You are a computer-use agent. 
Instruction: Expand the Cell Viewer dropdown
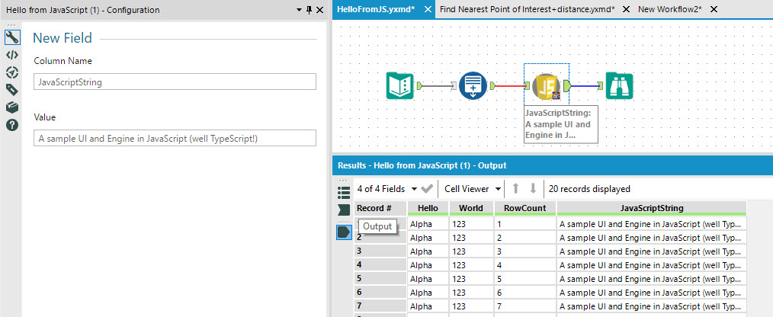tap(499, 189)
